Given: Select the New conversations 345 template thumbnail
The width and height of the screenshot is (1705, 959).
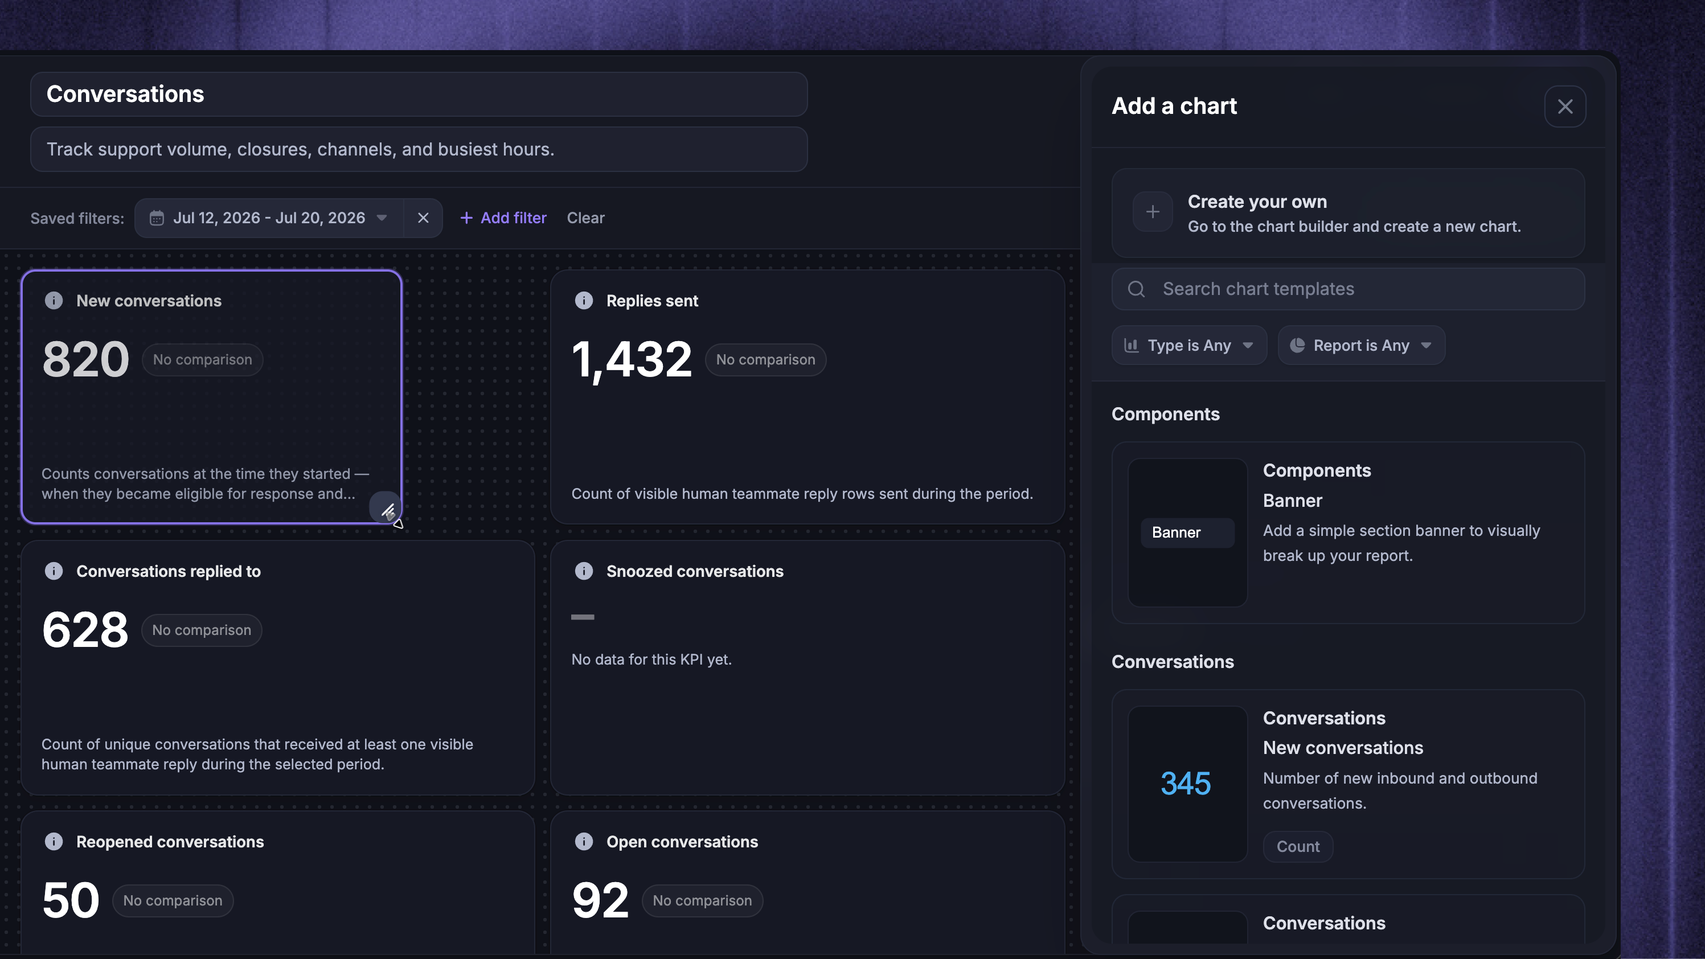Looking at the screenshot, I should click(x=1187, y=784).
